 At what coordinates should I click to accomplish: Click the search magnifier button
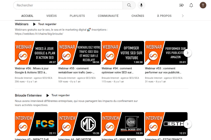129,5
